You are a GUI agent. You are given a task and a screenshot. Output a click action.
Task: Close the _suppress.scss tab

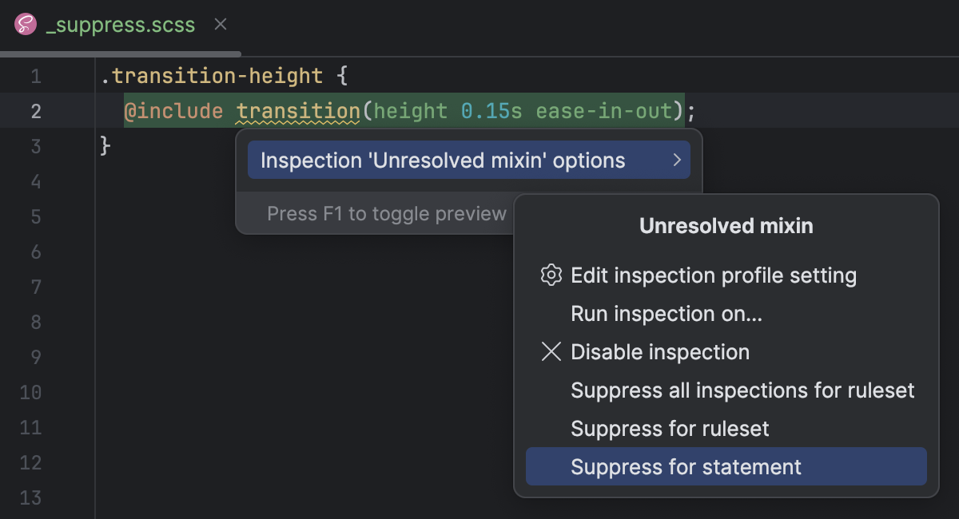(220, 24)
